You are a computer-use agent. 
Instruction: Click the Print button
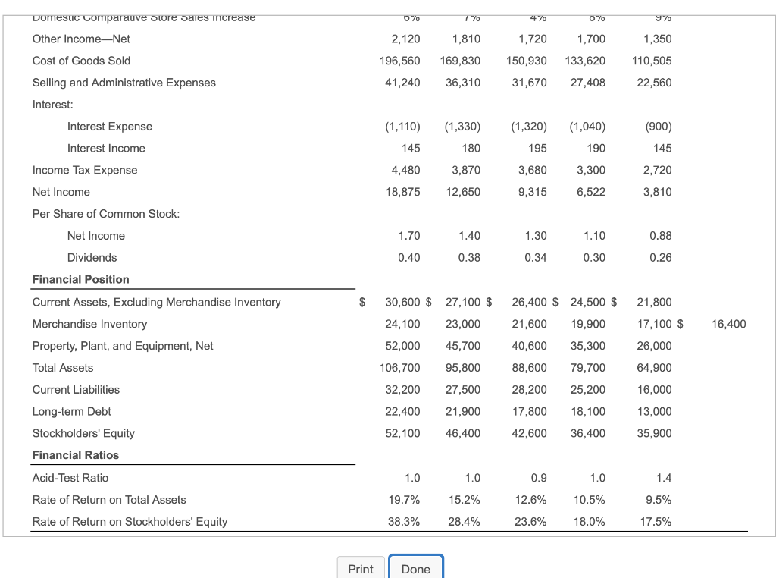pos(361,569)
